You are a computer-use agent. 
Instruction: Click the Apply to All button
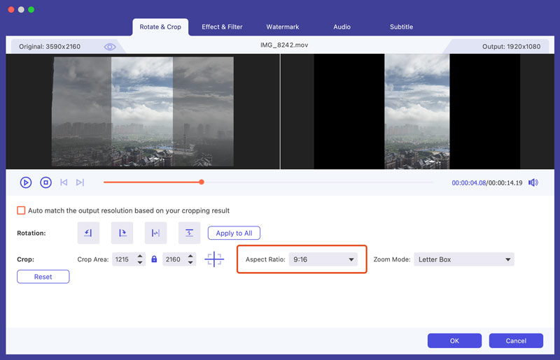[x=234, y=233]
